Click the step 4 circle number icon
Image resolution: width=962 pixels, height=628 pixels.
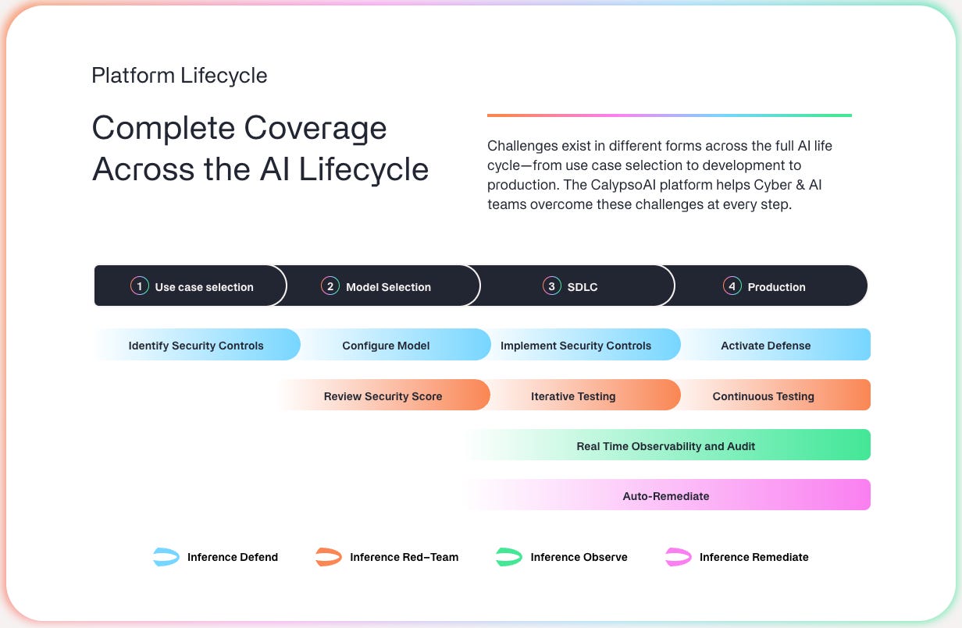(732, 286)
